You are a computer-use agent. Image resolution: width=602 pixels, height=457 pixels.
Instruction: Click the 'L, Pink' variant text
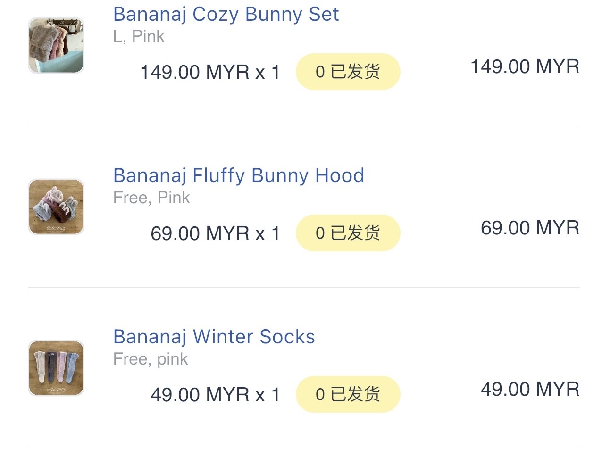(139, 36)
